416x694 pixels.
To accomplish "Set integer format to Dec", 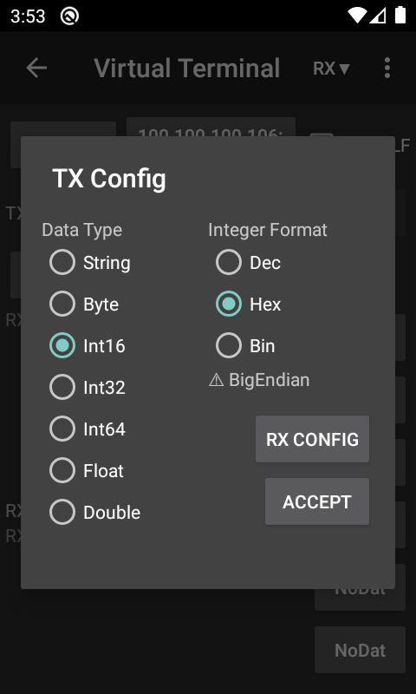I will coord(249,263).
